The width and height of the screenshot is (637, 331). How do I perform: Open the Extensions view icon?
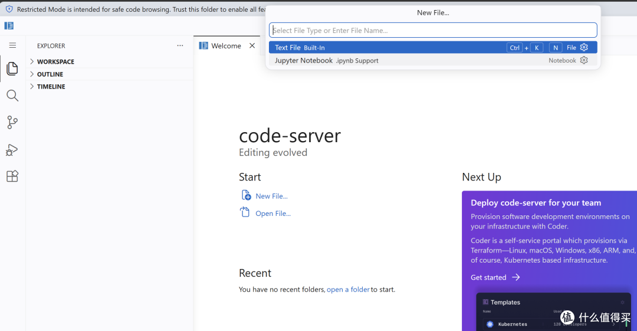click(x=12, y=176)
